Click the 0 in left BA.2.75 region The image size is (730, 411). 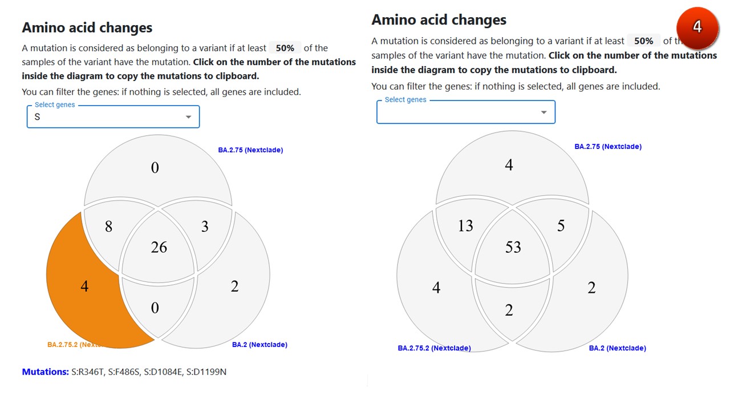(155, 168)
